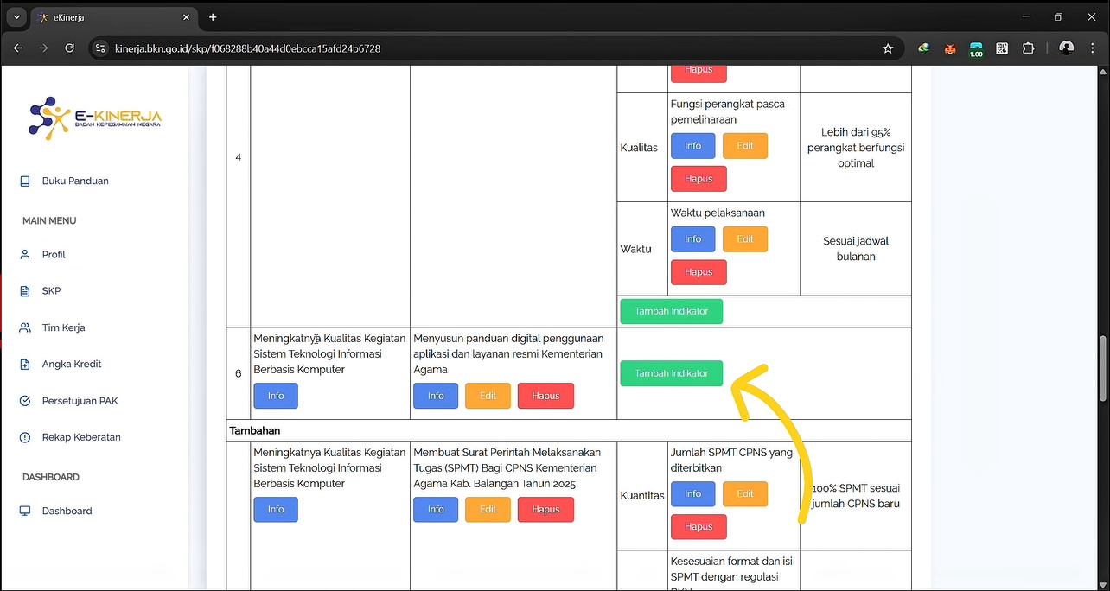The height and width of the screenshot is (591, 1110).
Task: Click the Persetujuan PAK checkmark icon
Action: (x=25, y=401)
